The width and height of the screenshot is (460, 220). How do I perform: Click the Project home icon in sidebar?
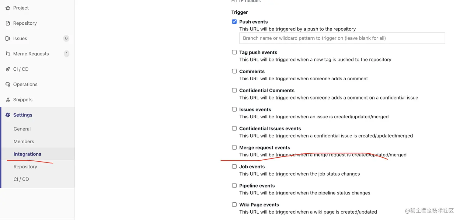click(x=8, y=8)
